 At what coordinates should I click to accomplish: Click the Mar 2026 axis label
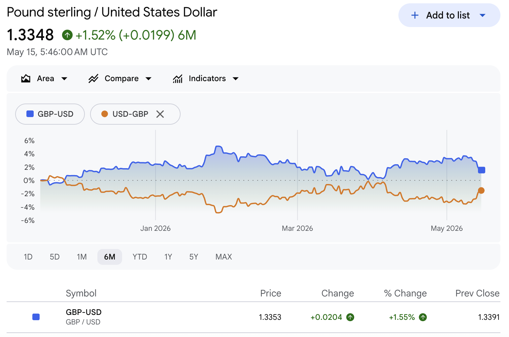coord(297,228)
